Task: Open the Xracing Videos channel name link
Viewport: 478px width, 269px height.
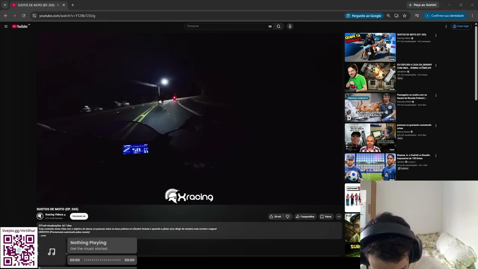Action: 54,214
